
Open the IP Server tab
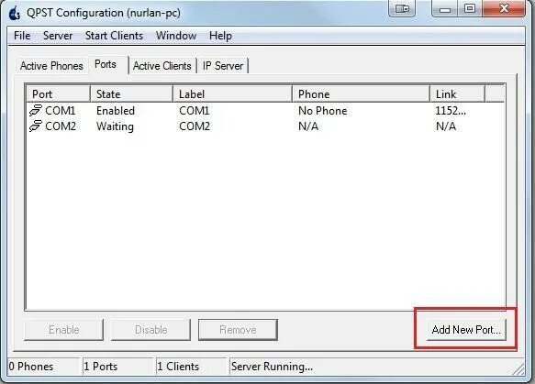(x=223, y=66)
